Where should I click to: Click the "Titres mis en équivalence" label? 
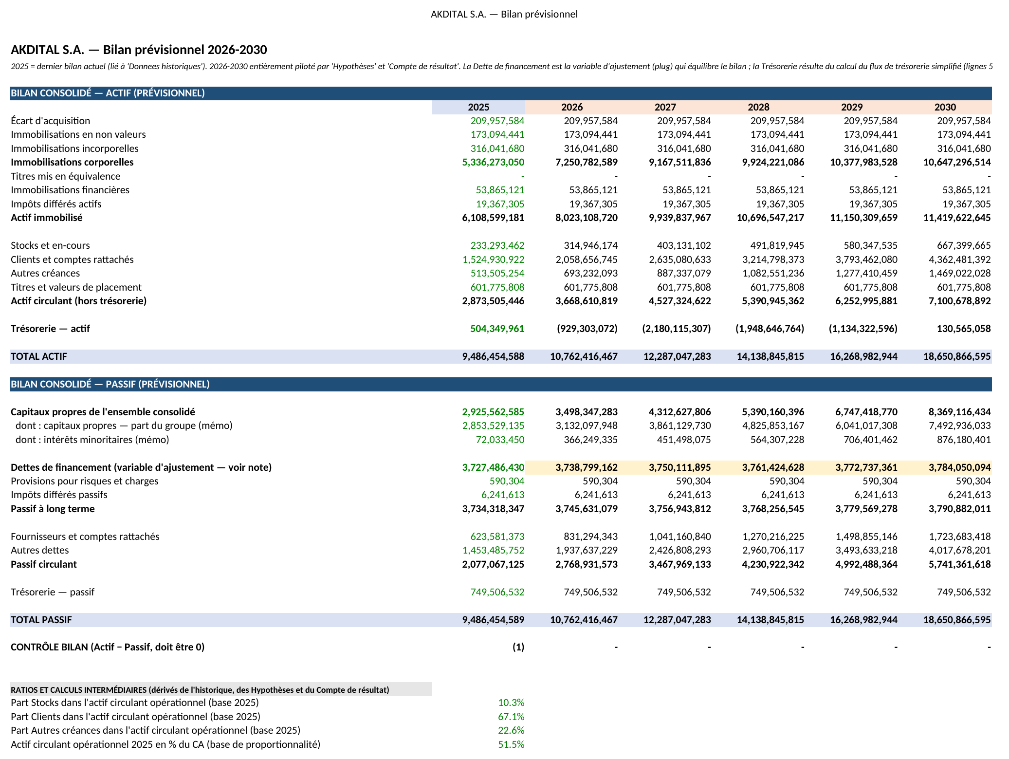[x=65, y=176]
